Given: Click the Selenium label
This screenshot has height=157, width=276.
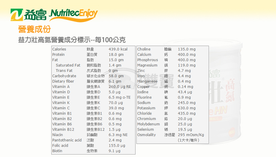Looking at the screenshot, I should point(145,130).
